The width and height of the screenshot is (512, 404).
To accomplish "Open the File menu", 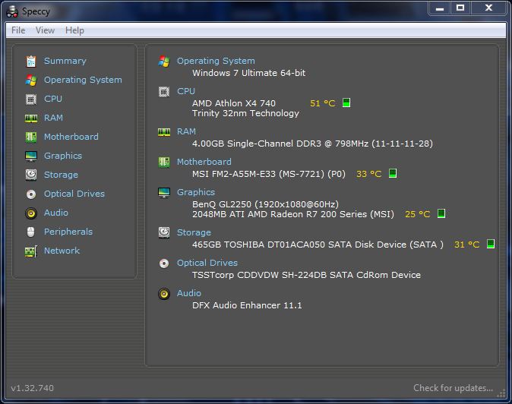I will [x=18, y=30].
